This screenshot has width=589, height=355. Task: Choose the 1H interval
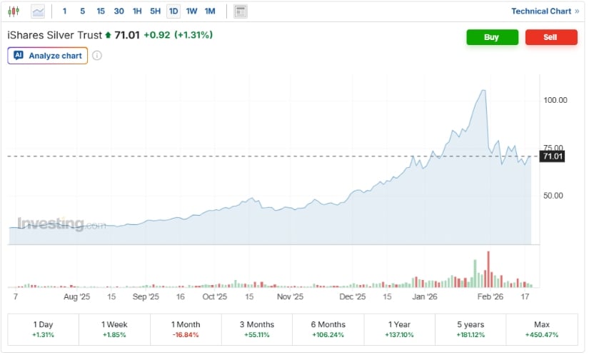pyautogui.click(x=137, y=11)
